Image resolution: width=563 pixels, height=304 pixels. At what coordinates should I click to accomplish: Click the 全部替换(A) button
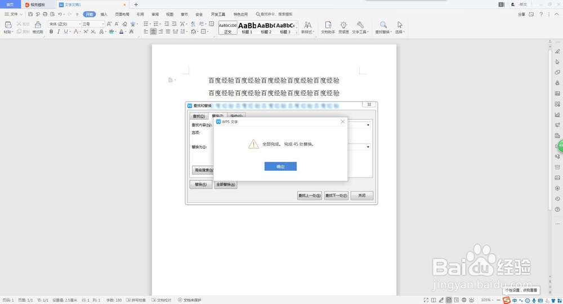pos(226,184)
